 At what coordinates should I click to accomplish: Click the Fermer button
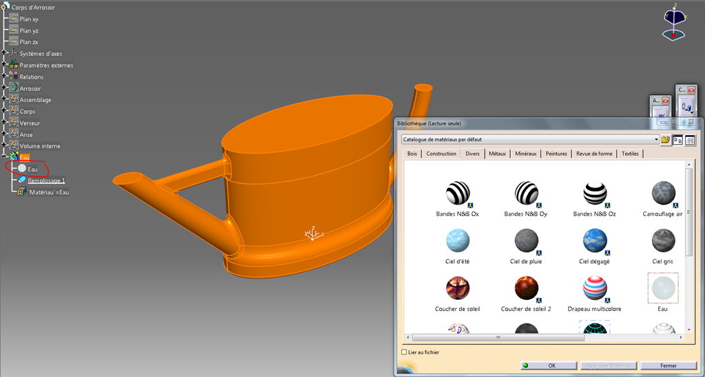(x=669, y=365)
